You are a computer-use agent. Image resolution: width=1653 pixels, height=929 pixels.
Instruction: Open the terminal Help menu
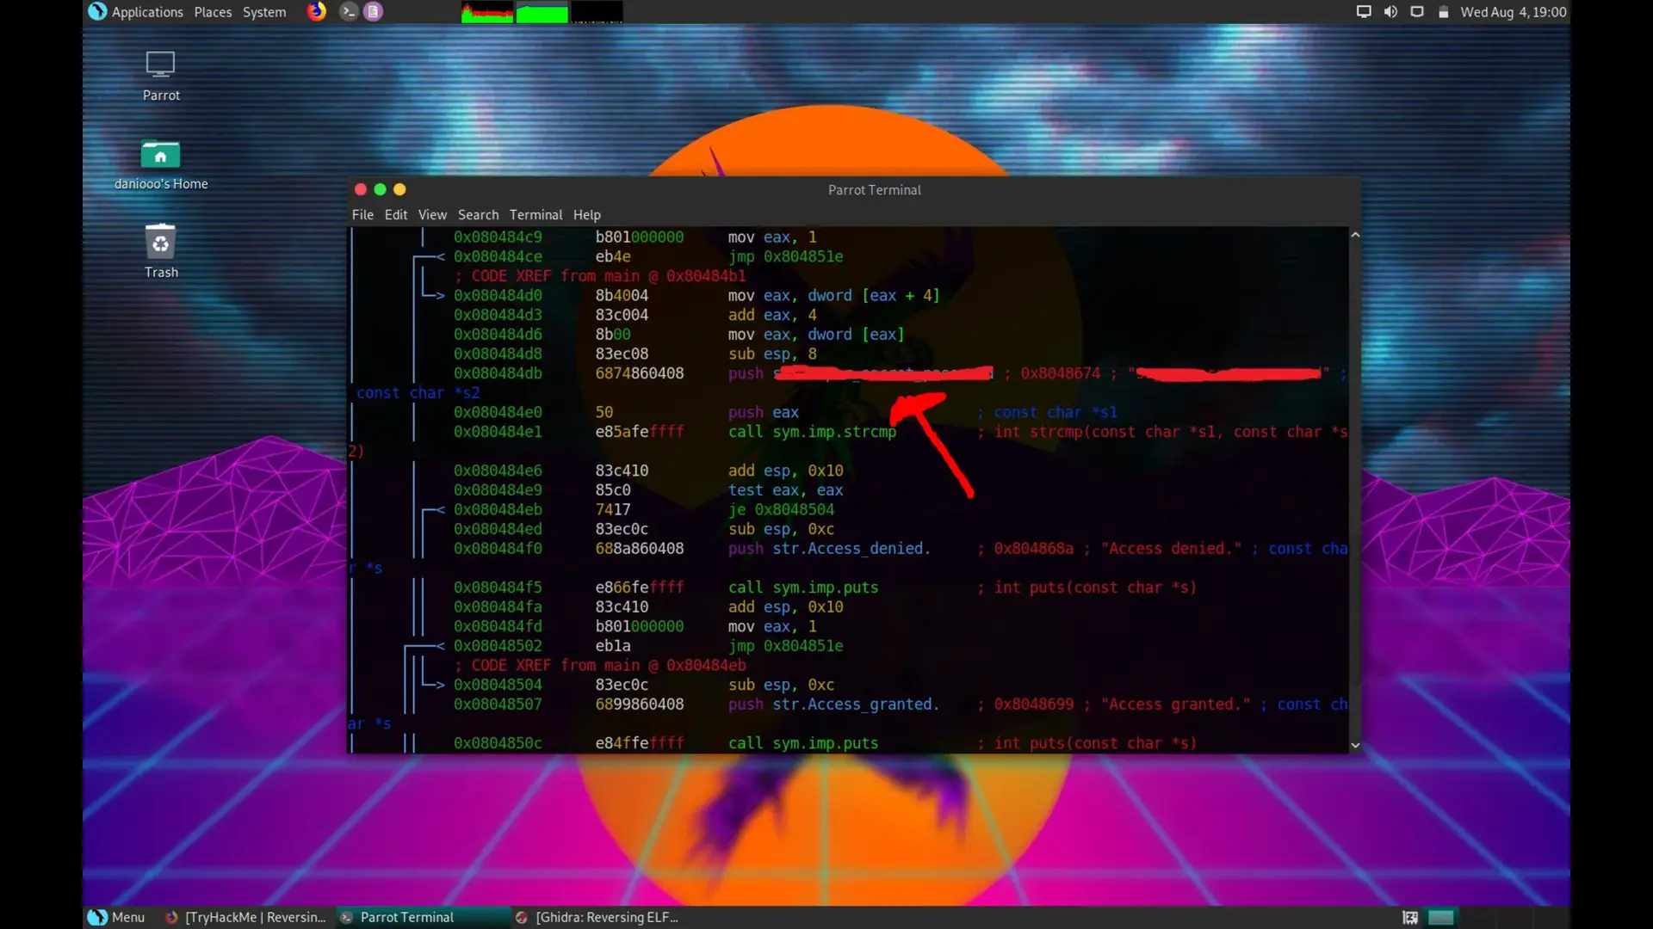click(x=587, y=215)
